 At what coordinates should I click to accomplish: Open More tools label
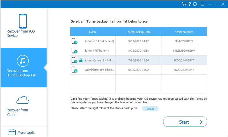[26, 132]
